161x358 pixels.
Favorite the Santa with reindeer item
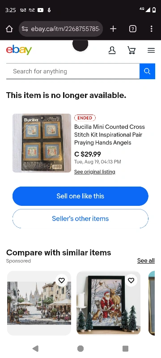coord(131,281)
